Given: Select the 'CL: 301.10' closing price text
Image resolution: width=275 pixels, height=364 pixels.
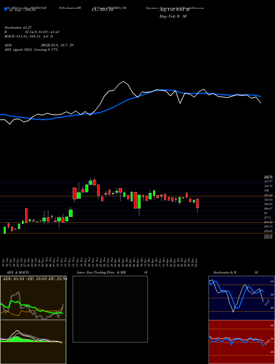Looking at the screenshot, I should pyautogui.click(x=102, y=10).
